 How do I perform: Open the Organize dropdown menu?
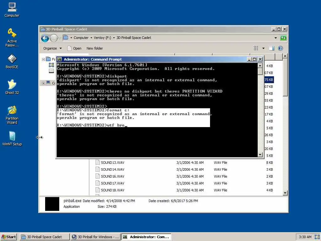[52, 48]
